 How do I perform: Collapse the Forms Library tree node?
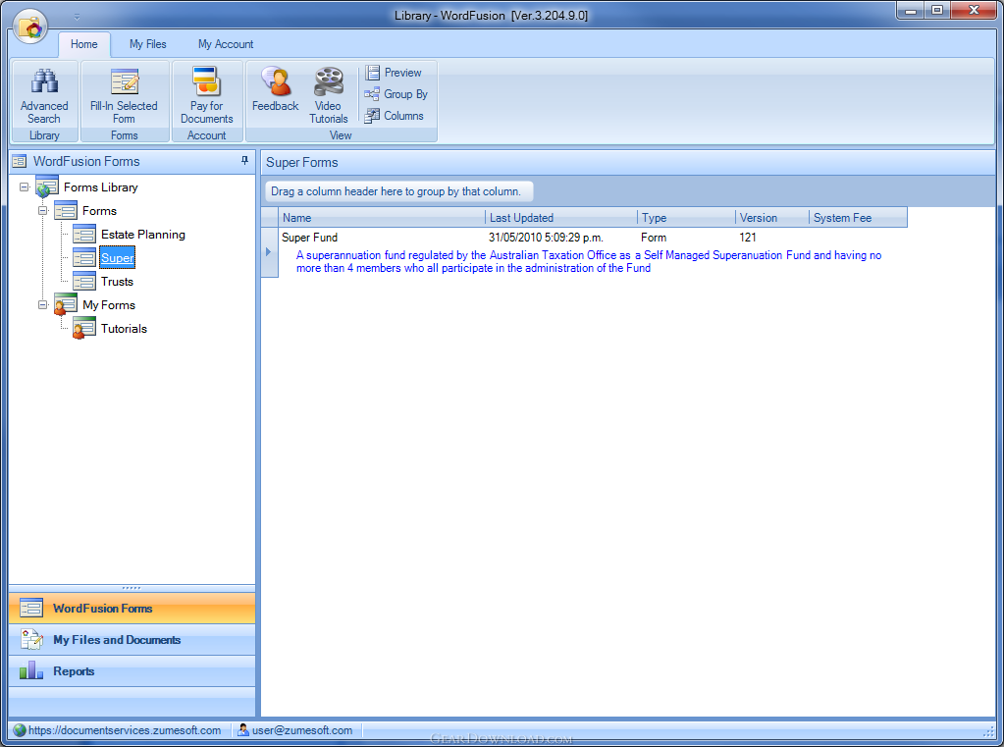pyautogui.click(x=25, y=187)
